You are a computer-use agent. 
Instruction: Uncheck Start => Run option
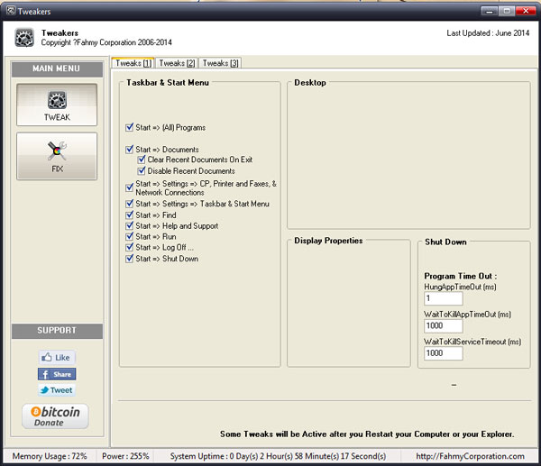pyautogui.click(x=130, y=237)
